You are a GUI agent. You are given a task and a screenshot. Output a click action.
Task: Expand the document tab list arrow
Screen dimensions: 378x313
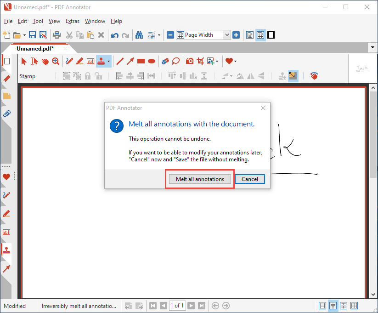tap(372, 47)
